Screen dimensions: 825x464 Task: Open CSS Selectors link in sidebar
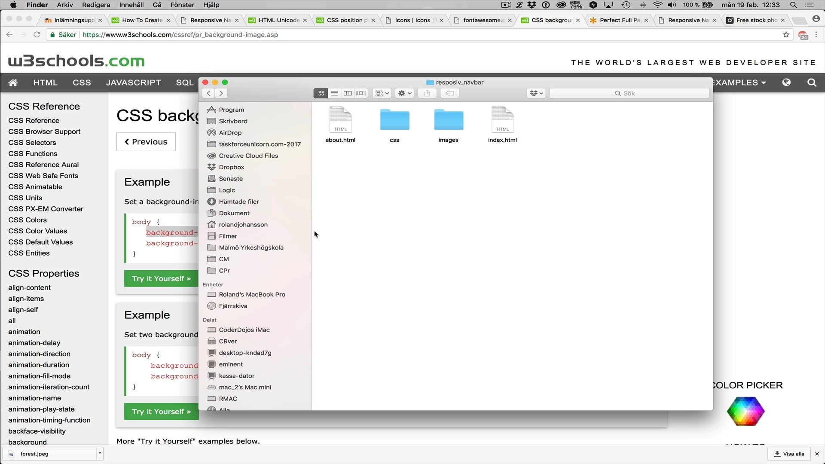[32, 143]
